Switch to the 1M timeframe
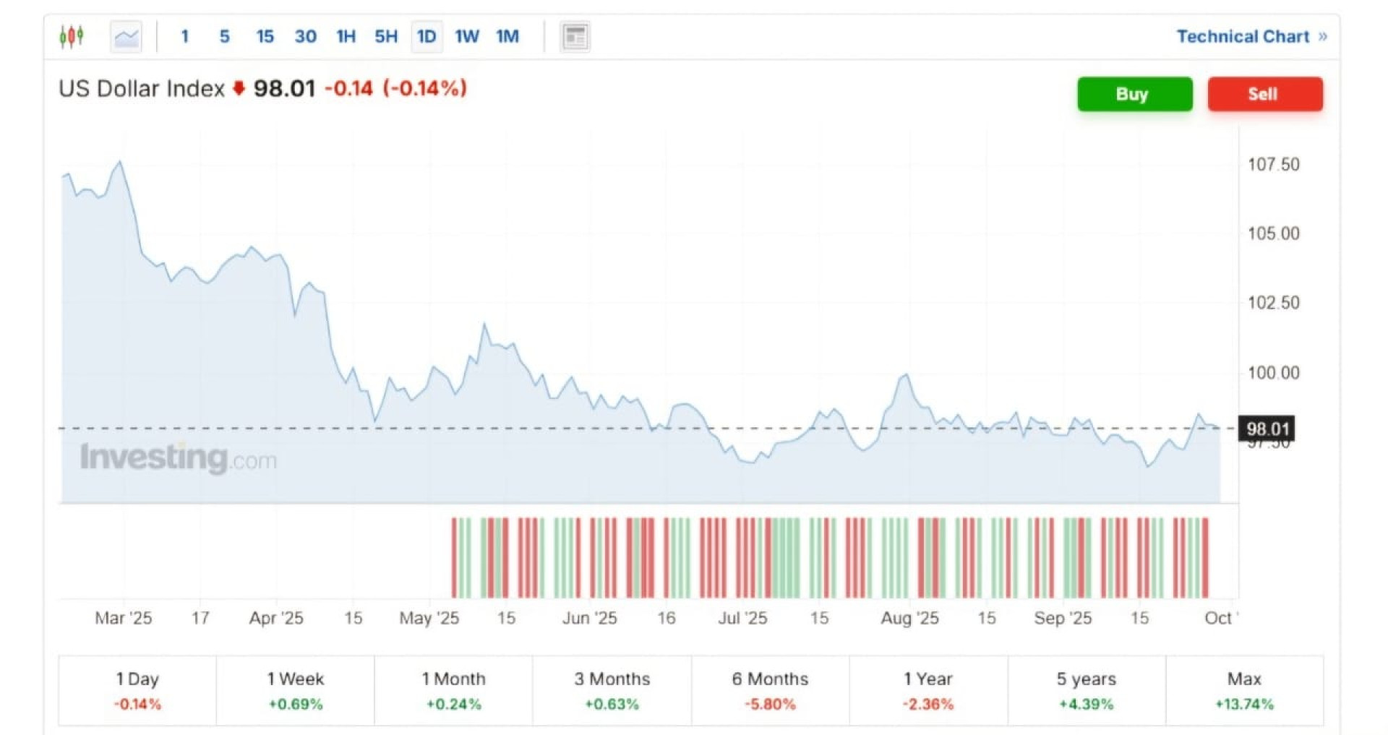This screenshot has height=735, width=1388. [x=507, y=36]
